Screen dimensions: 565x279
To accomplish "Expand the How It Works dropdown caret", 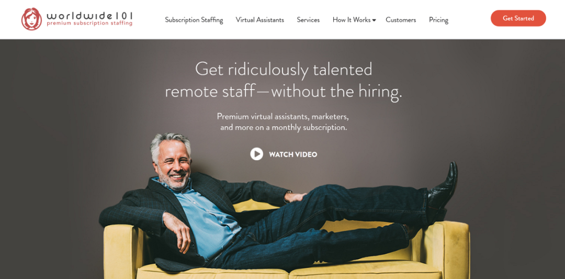I will click(374, 20).
